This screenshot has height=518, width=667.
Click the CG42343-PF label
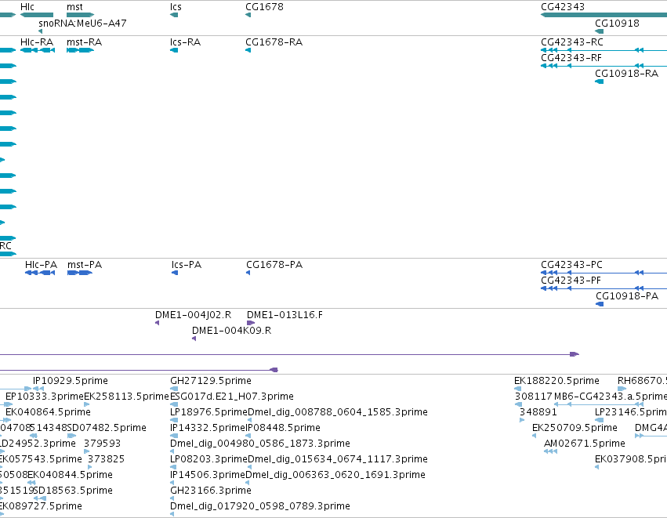[571, 281]
